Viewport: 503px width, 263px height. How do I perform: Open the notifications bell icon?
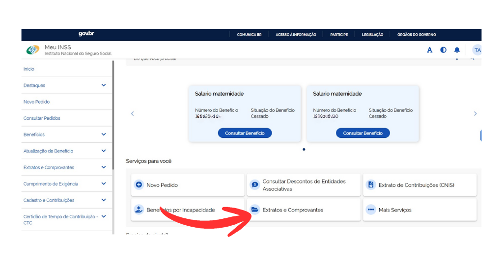457,50
